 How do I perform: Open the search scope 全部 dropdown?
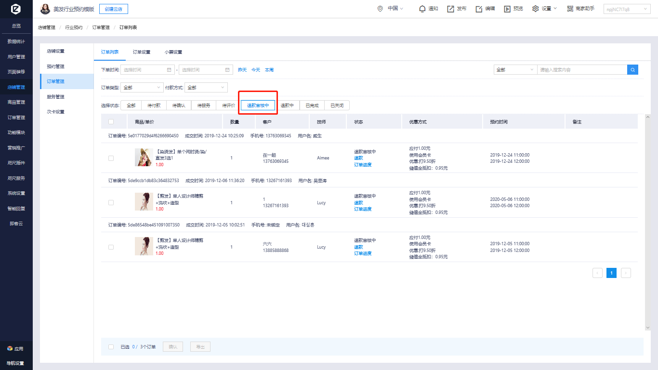pyautogui.click(x=515, y=70)
